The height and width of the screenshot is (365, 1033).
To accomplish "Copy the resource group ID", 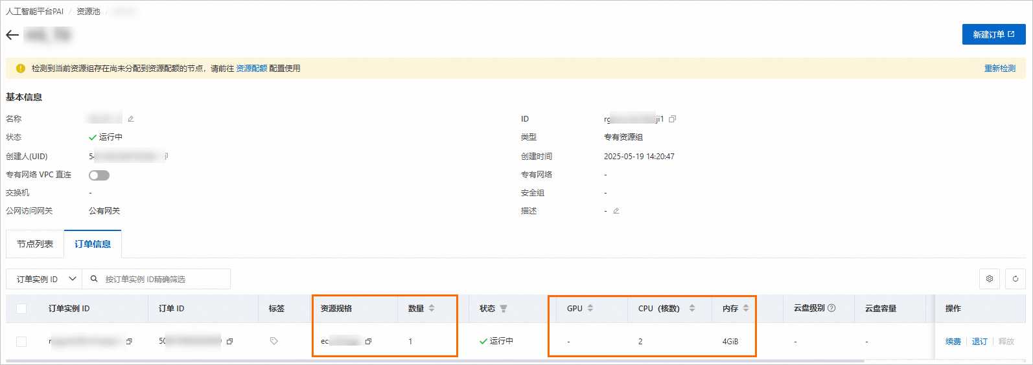I will coord(673,119).
